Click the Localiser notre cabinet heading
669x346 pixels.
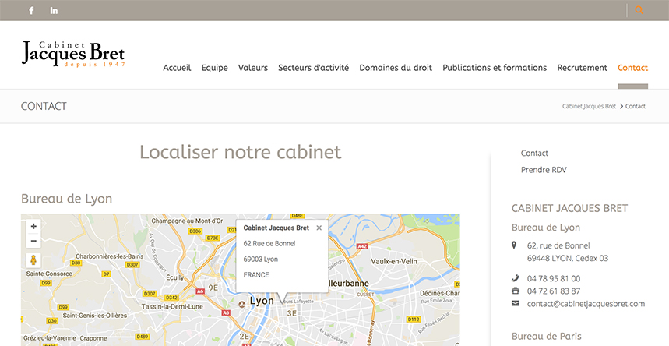(241, 152)
